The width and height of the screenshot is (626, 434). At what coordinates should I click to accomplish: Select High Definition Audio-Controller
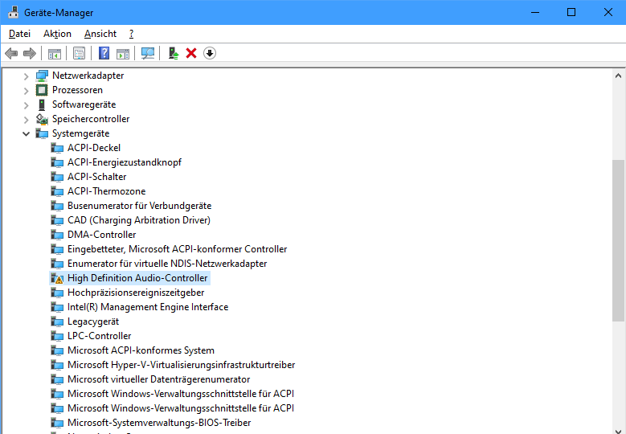tap(137, 278)
